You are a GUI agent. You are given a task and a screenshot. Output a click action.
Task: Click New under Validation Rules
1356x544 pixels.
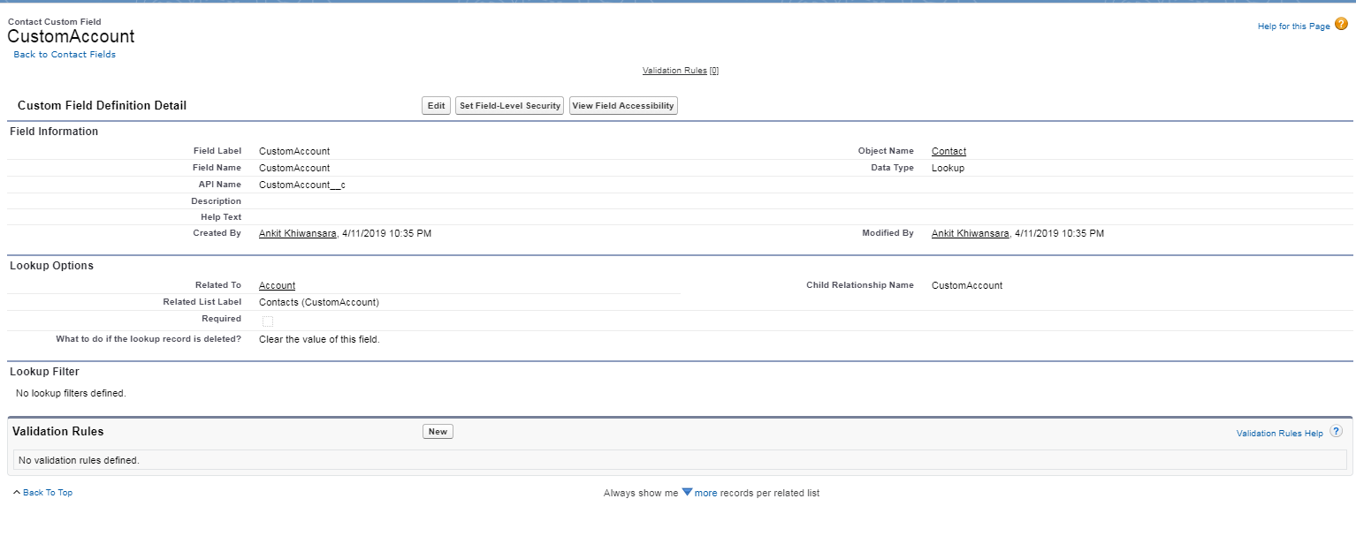coord(438,431)
